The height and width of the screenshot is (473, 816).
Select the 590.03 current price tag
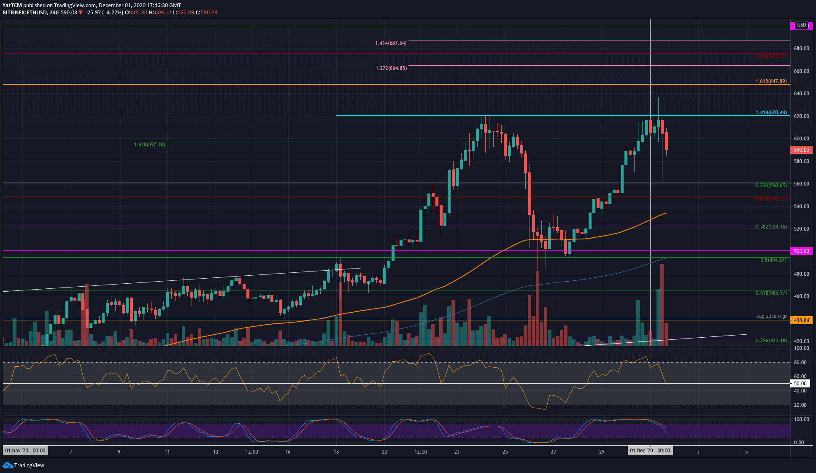801,150
